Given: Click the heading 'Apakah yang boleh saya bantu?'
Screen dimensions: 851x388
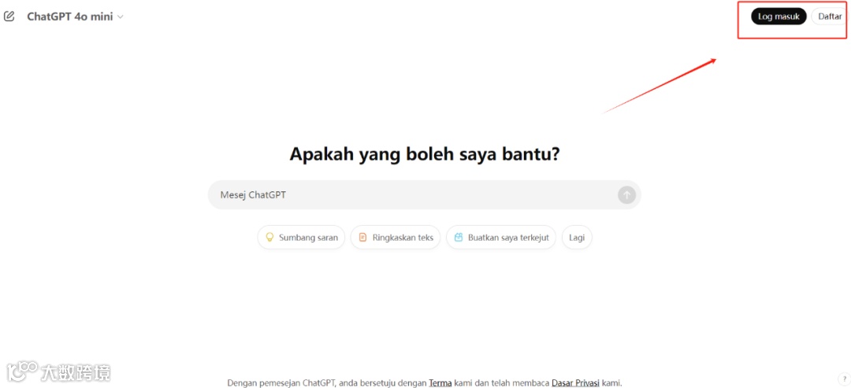Looking at the screenshot, I should coord(425,154).
